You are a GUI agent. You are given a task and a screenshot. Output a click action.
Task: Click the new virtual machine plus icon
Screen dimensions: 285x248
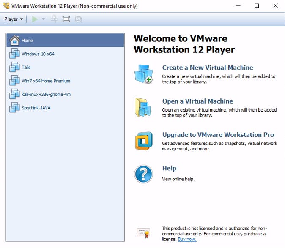(x=144, y=74)
